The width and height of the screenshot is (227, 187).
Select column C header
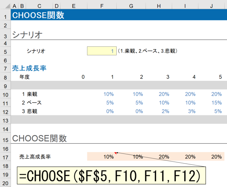pyautogui.click(x=39, y=6)
